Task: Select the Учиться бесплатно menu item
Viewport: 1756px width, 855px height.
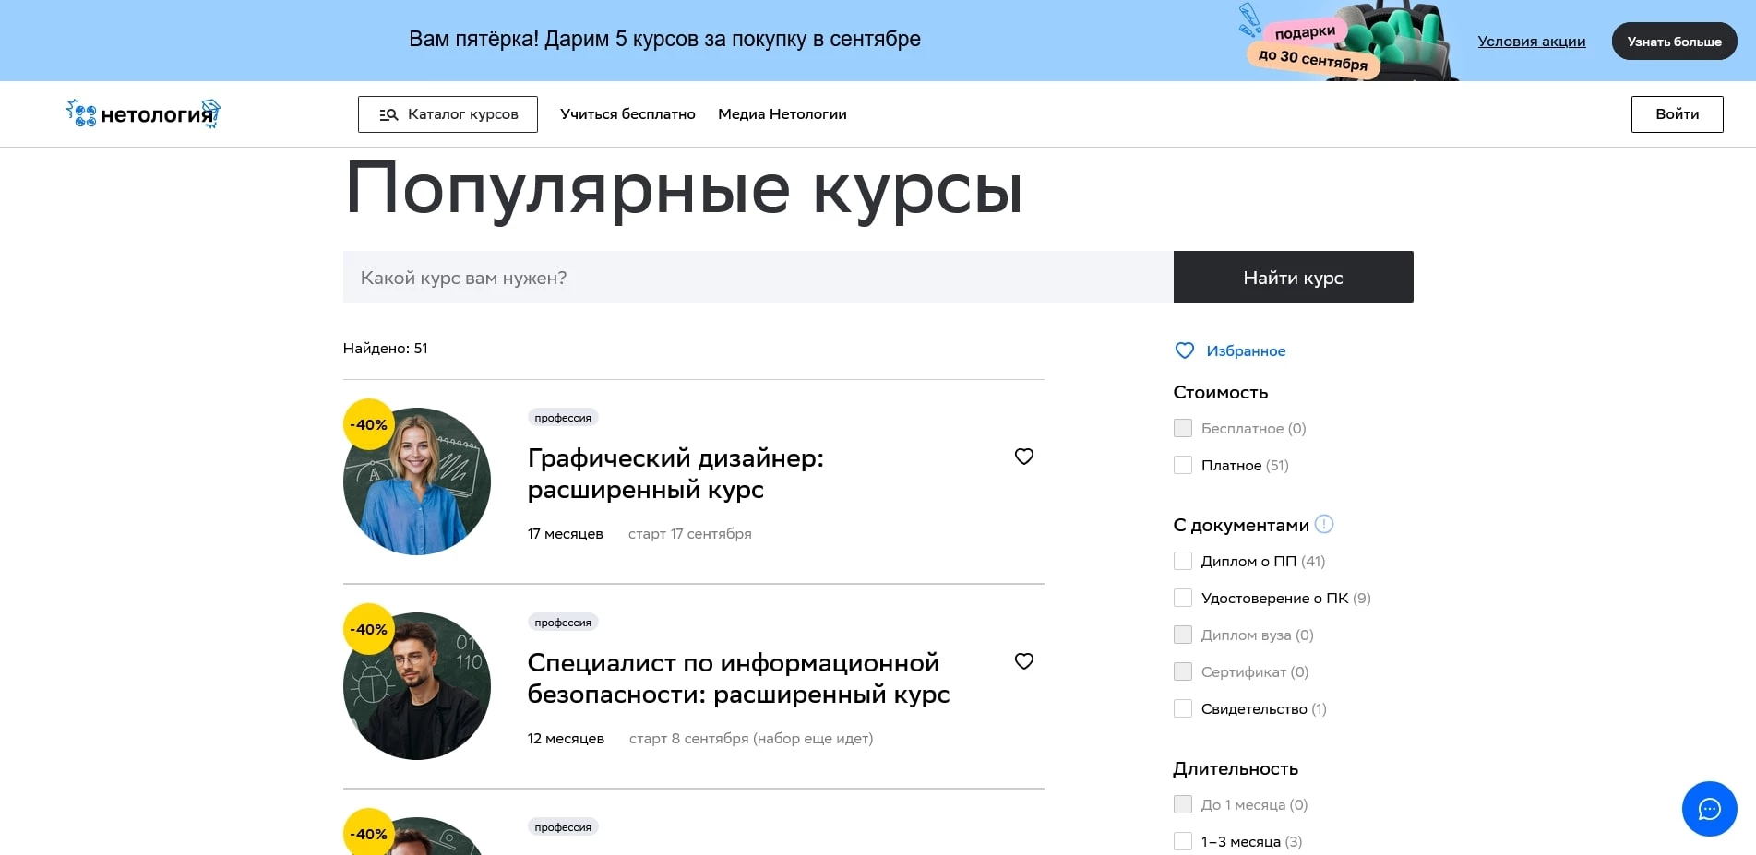Action: click(627, 114)
